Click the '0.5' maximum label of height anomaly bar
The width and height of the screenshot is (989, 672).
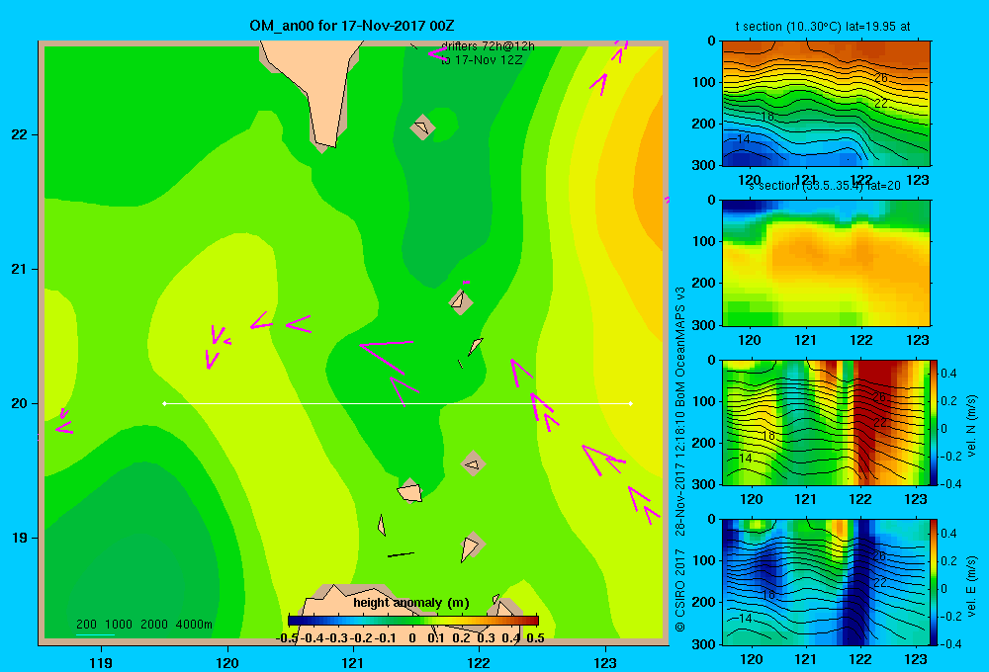[535, 638]
